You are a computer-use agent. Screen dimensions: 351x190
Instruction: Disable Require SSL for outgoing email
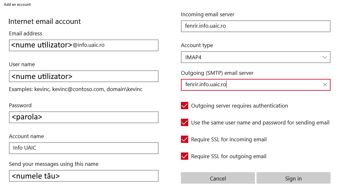(x=184, y=156)
